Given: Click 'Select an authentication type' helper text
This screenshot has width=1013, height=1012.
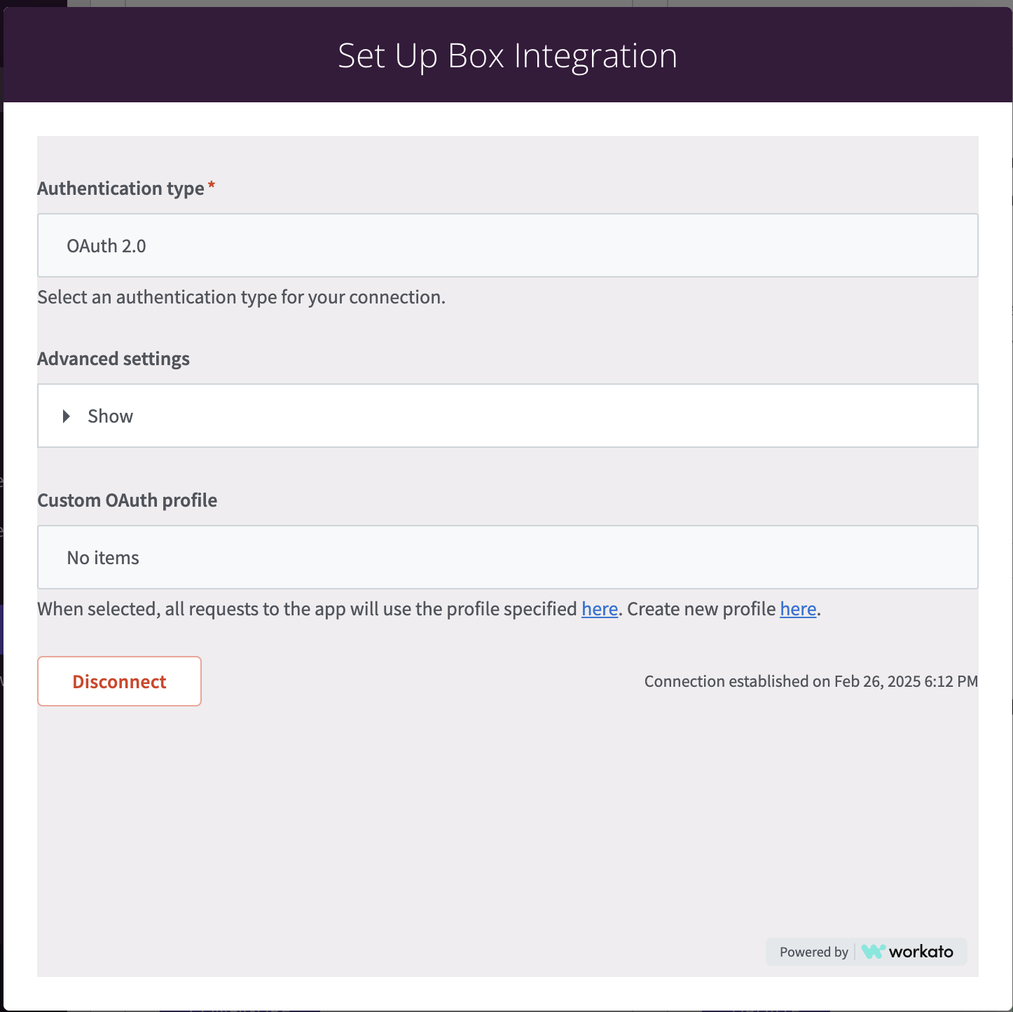Looking at the screenshot, I should 241,297.
